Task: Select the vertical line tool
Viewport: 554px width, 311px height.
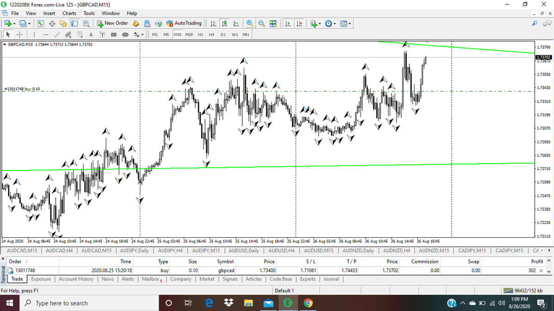Action: tap(34, 35)
